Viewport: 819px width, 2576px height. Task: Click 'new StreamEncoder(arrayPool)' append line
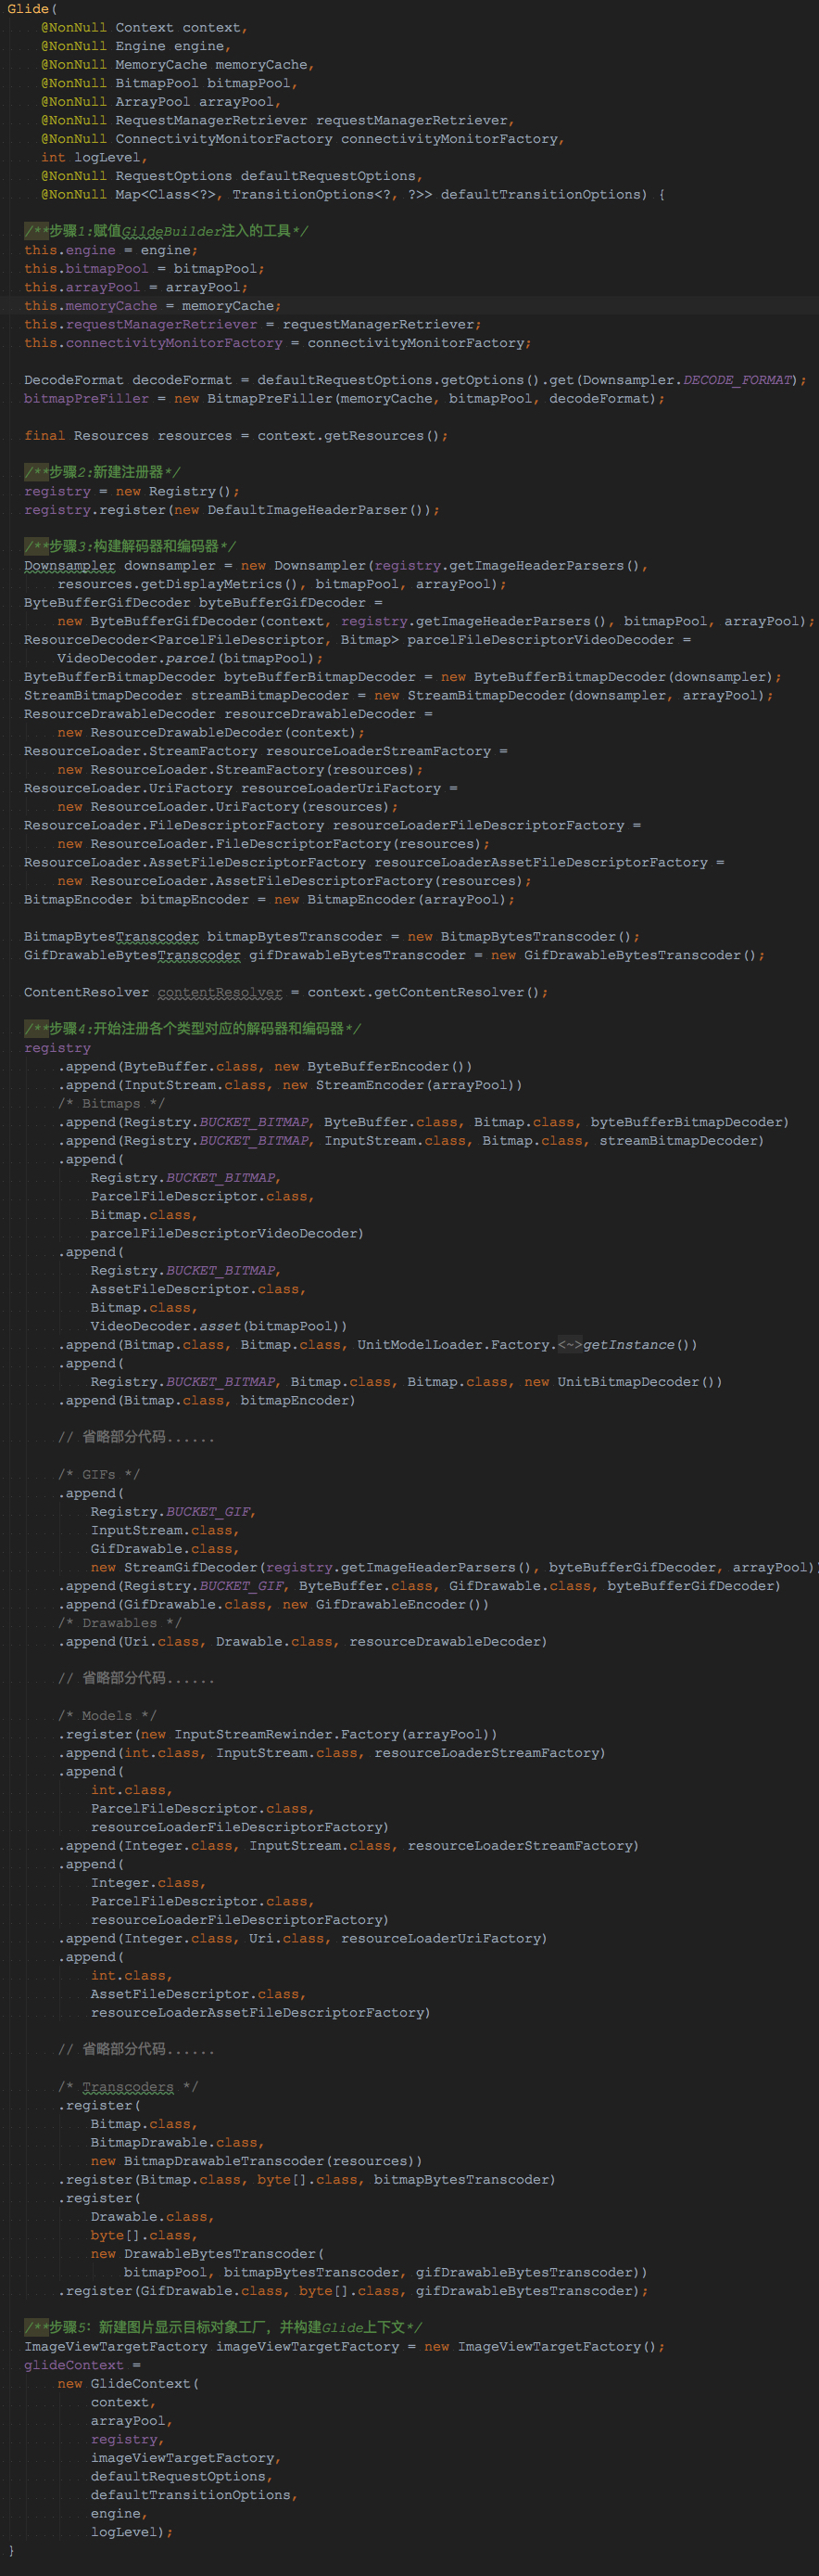[x=290, y=1085]
